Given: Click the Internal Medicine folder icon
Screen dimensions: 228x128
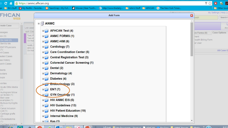Looking at the screenshot, I should coord(46,116).
